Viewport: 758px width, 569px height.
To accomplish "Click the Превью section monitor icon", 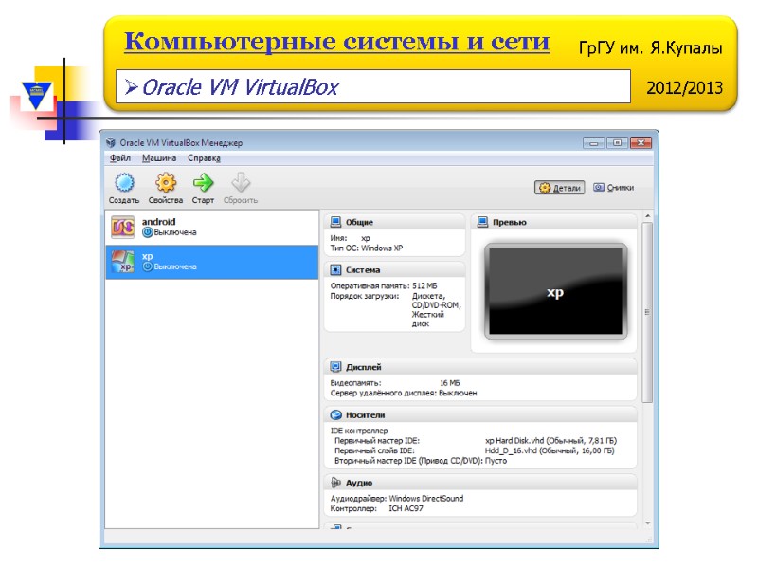I will [x=482, y=222].
